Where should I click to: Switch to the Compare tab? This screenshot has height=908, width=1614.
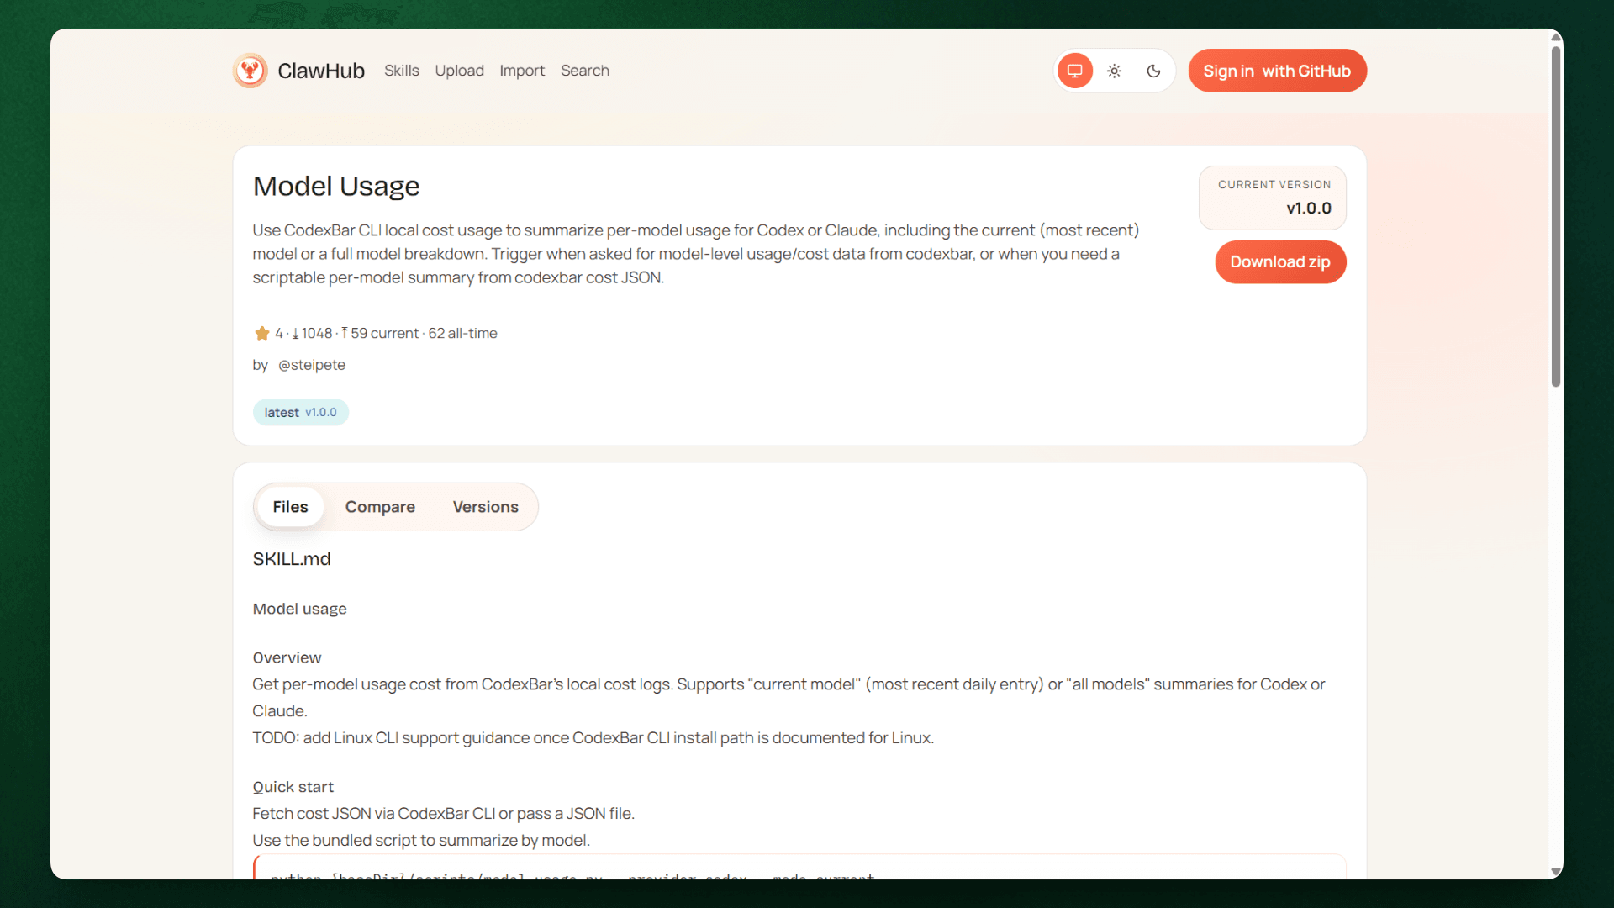point(379,507)
